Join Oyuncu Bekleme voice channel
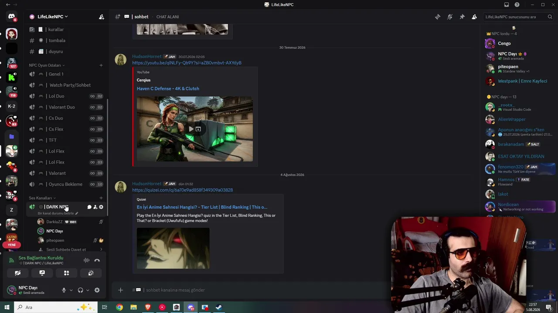The image size is (558, 313). pyautogui.click(x=66, y=184)
